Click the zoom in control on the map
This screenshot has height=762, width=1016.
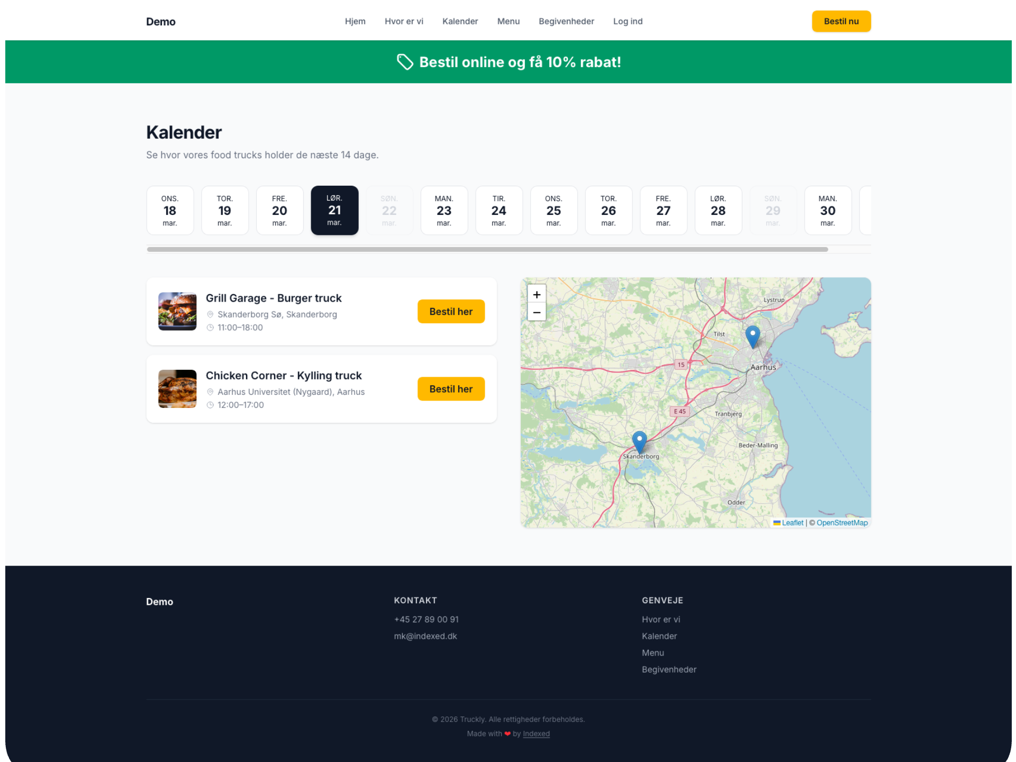pyautogui.click(x=537, y=294)
